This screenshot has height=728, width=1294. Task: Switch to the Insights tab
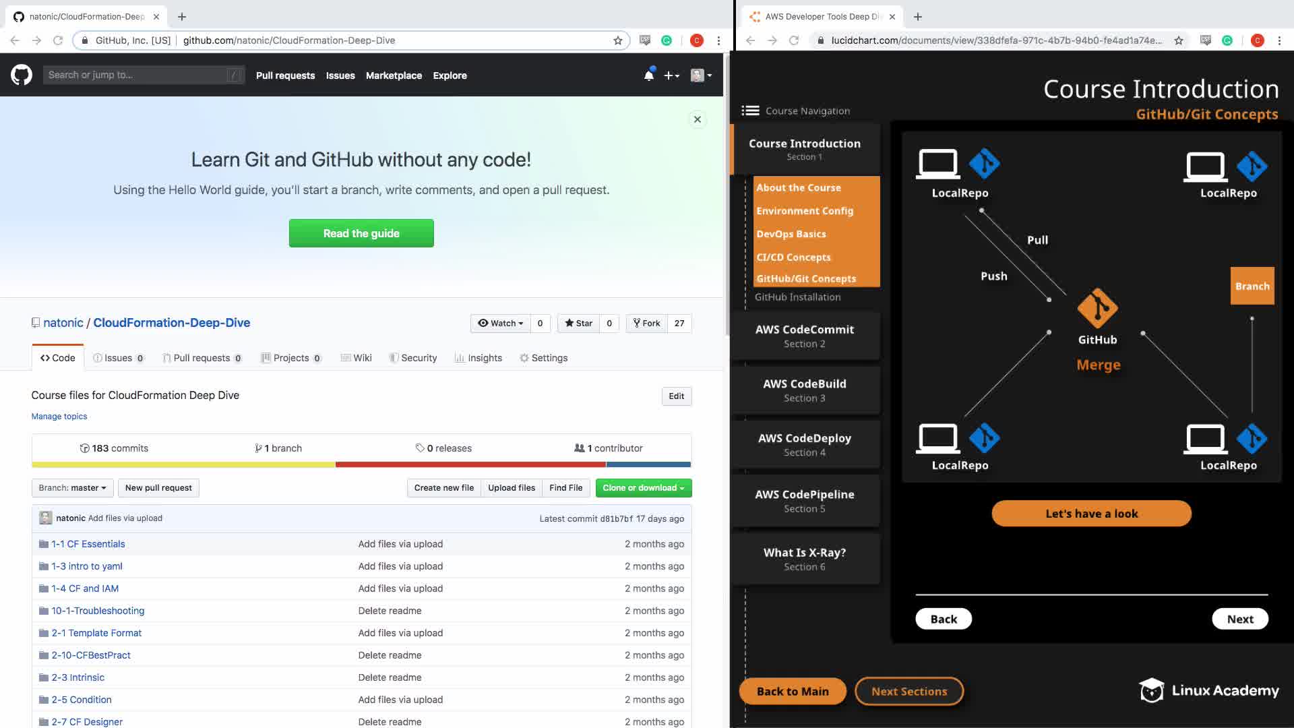478,358
